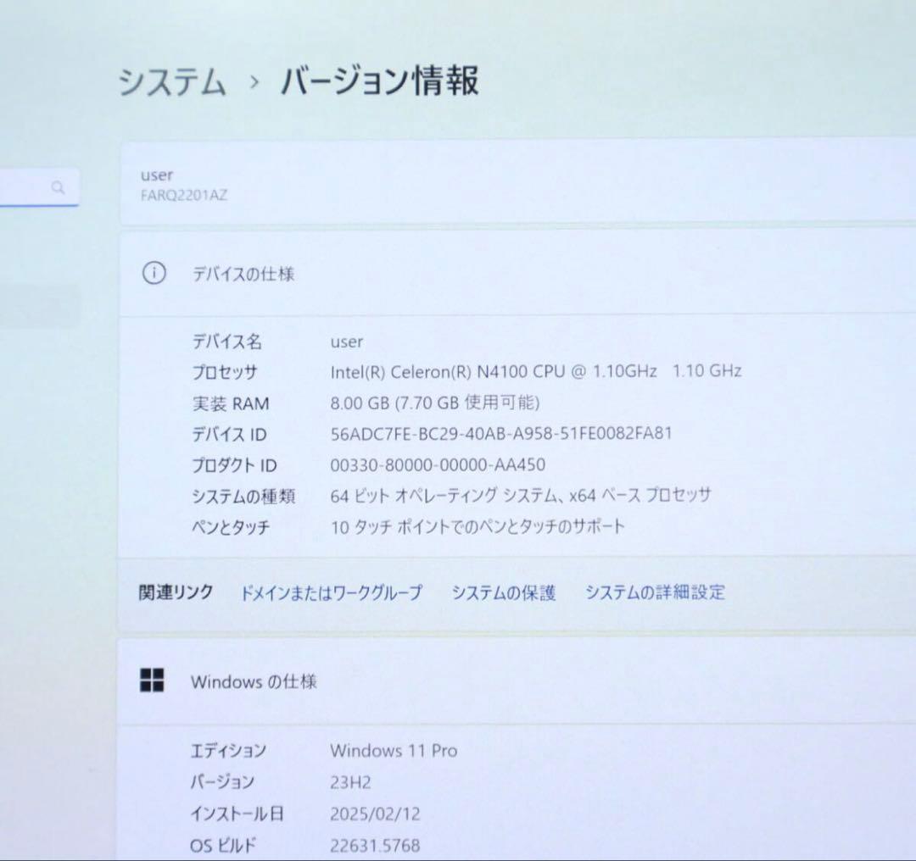Click the breadcrumb chevron separator
916x861 pixels.
click(x=254, y=83)
